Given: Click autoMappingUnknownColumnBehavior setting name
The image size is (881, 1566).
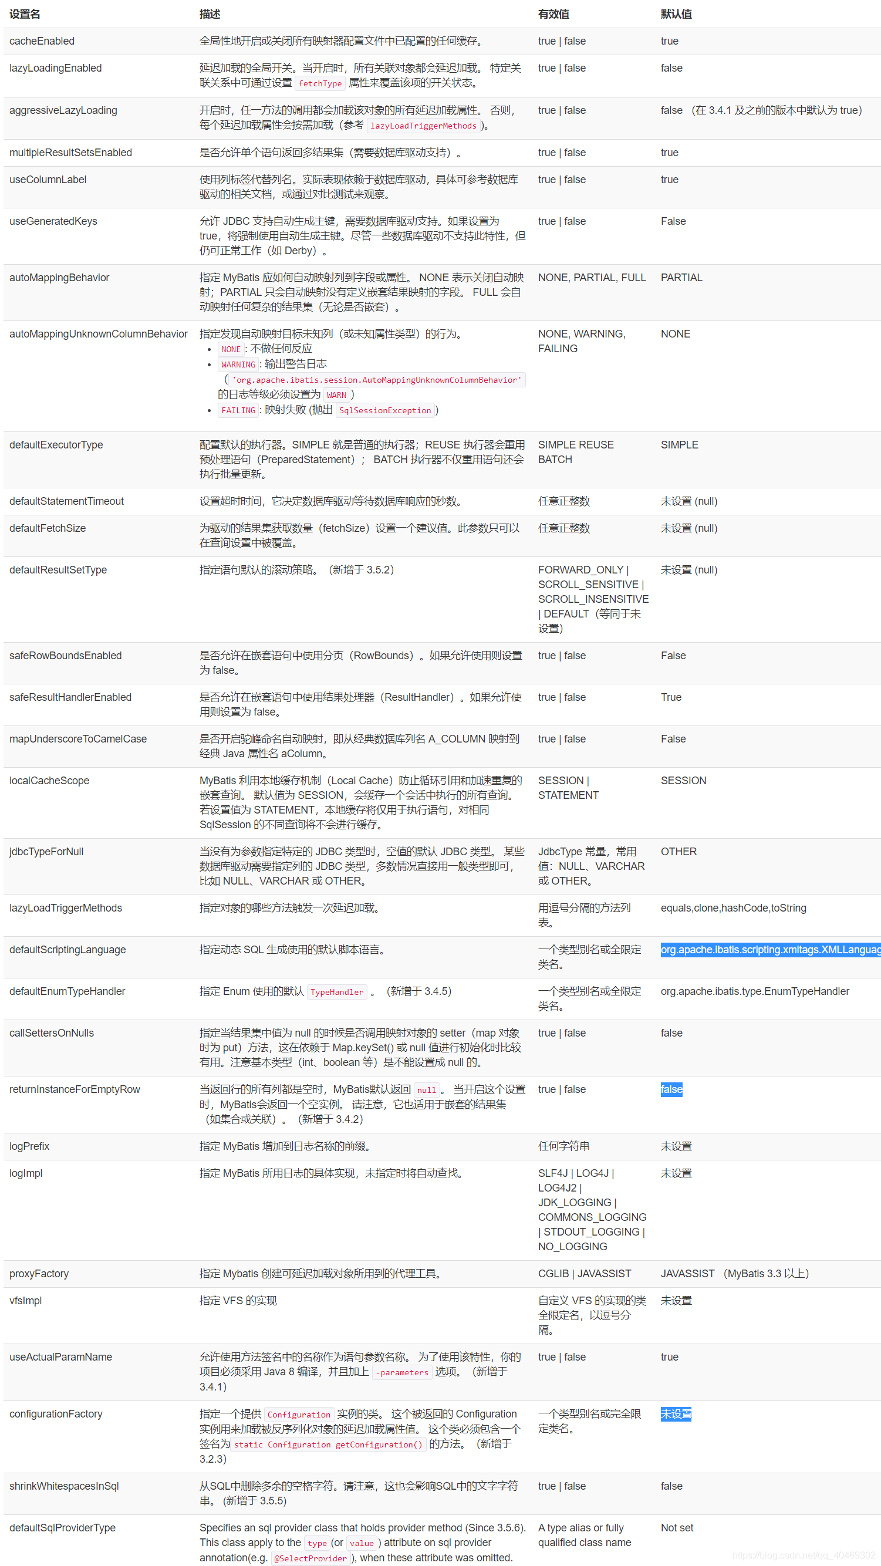Looking at the screenshot, I should point(99,334).
